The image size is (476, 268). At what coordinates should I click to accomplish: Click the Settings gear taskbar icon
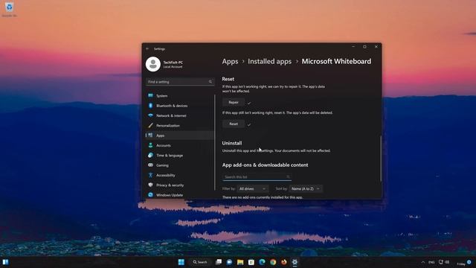pyautogui.click(x=295, y=262)
